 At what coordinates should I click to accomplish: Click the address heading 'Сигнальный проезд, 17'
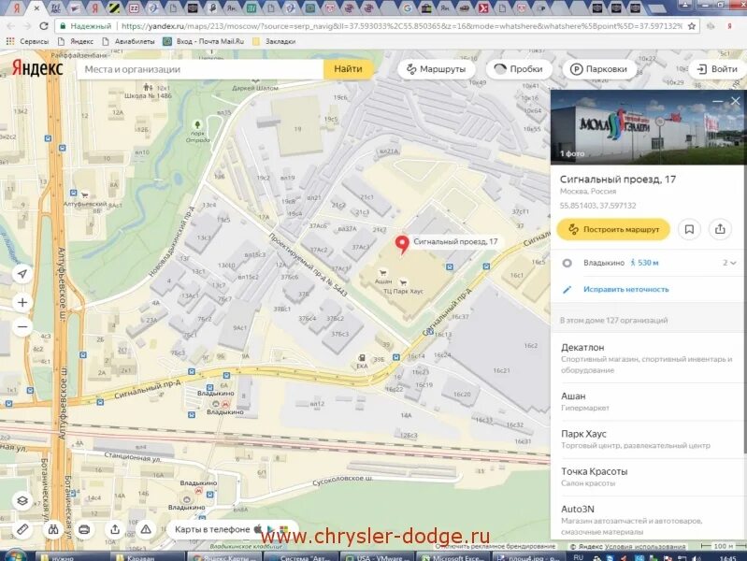click(x=617, y=180)
